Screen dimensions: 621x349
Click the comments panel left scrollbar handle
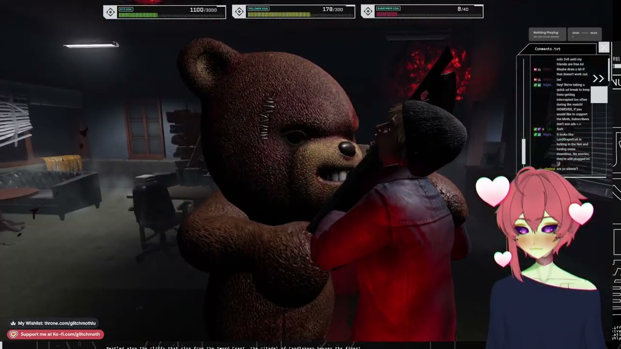tap(523, 152)
